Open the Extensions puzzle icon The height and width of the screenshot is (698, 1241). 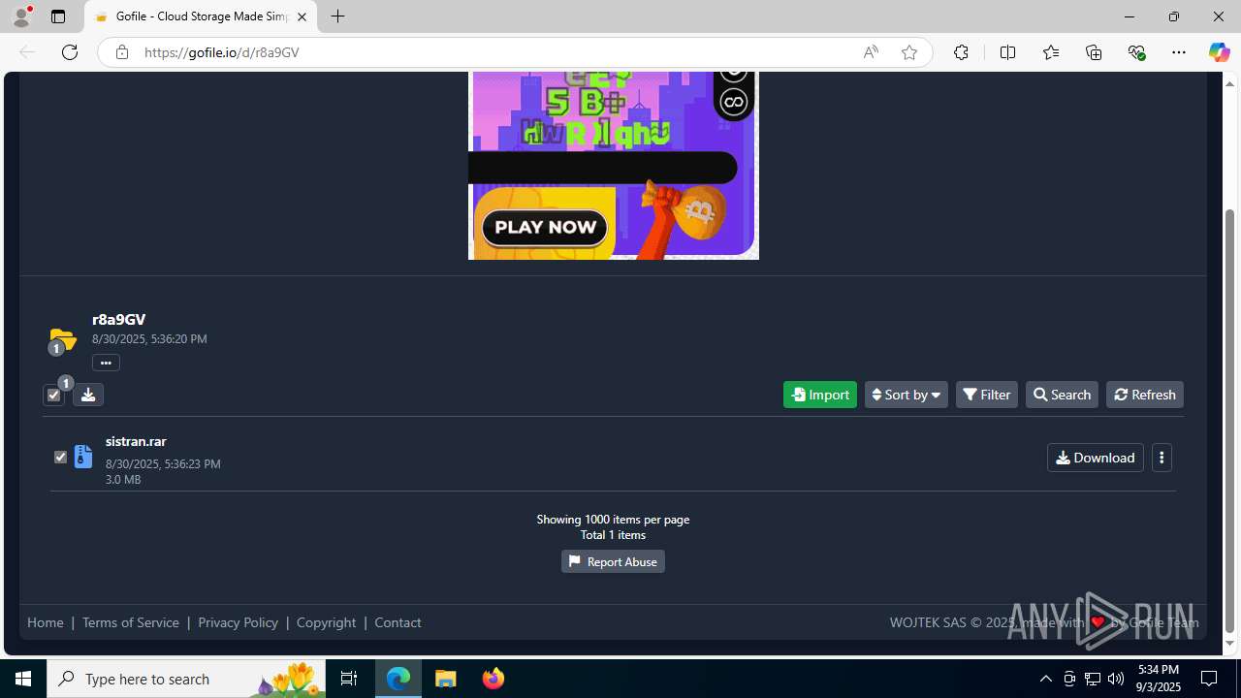tap(961, 52)
